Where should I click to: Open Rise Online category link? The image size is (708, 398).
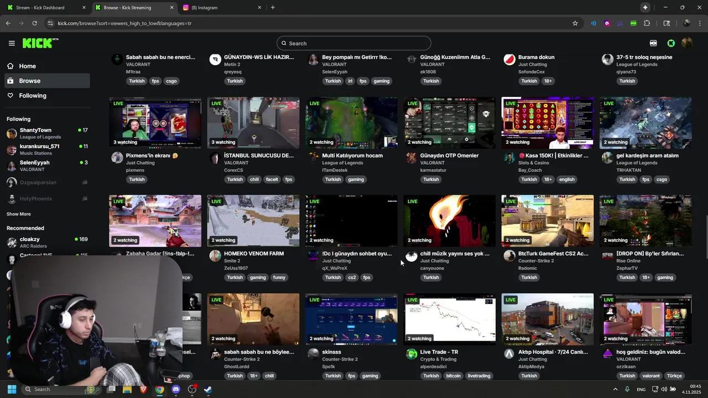pos(628,261)
